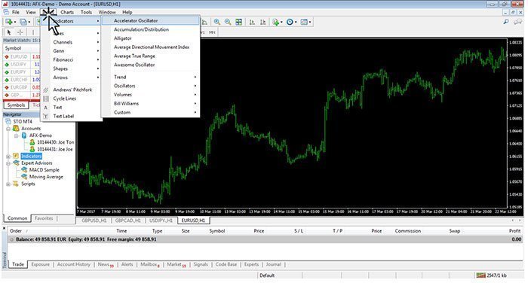This screenshot has height=283, width=528.
Task: Click the Templates toolbar icon
Action: pyautogui.click(x=304, y=22)
